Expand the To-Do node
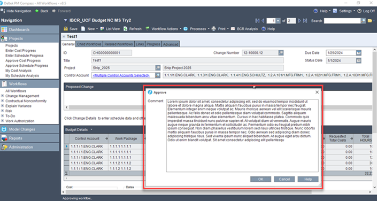The height and width of the screenshot is (201, 377). click(2, 116)
